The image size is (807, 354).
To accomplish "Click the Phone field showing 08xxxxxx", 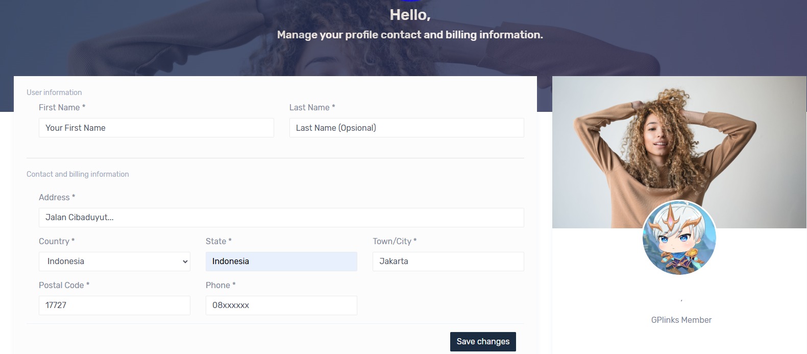I will [x=281, y=305].
